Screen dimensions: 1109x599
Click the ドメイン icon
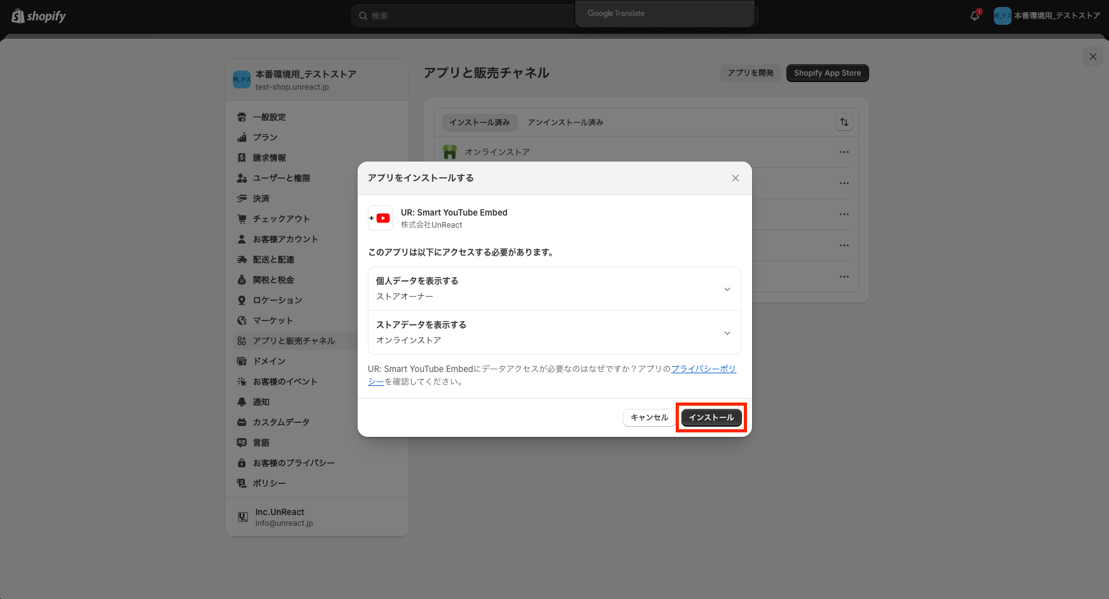coord(242,361)
